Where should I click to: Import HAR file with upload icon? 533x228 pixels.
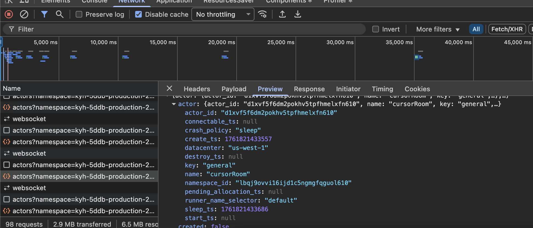[282, 14]
